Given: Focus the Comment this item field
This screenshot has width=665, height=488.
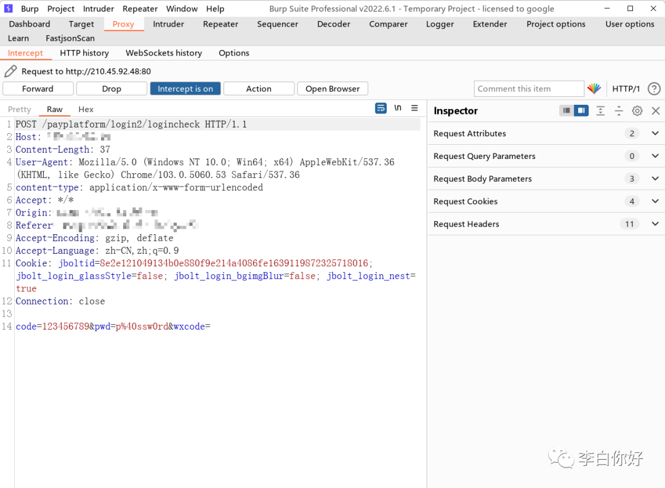Looking at the screenshot, I should pos(529,89).
